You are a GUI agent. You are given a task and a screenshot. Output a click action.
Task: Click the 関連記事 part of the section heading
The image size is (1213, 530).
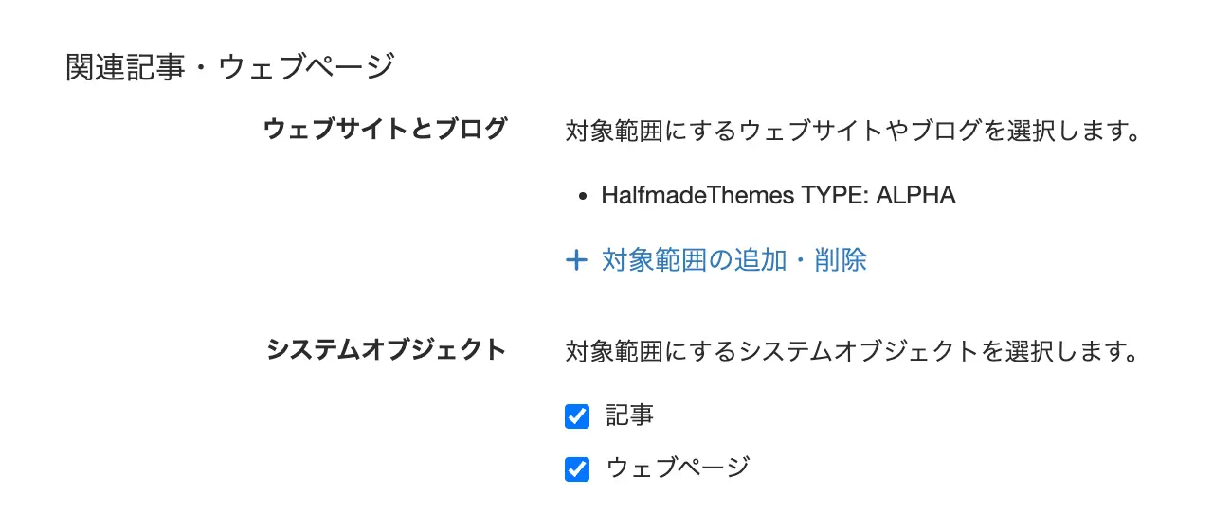tap(124, 68)
